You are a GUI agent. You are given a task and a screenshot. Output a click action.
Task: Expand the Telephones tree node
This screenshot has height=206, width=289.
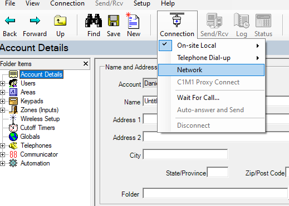2,145
